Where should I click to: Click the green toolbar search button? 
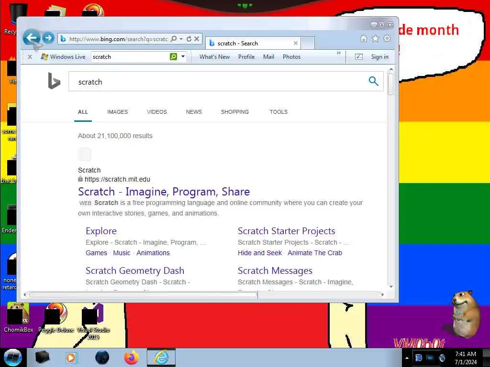click(x=173, y=56)
